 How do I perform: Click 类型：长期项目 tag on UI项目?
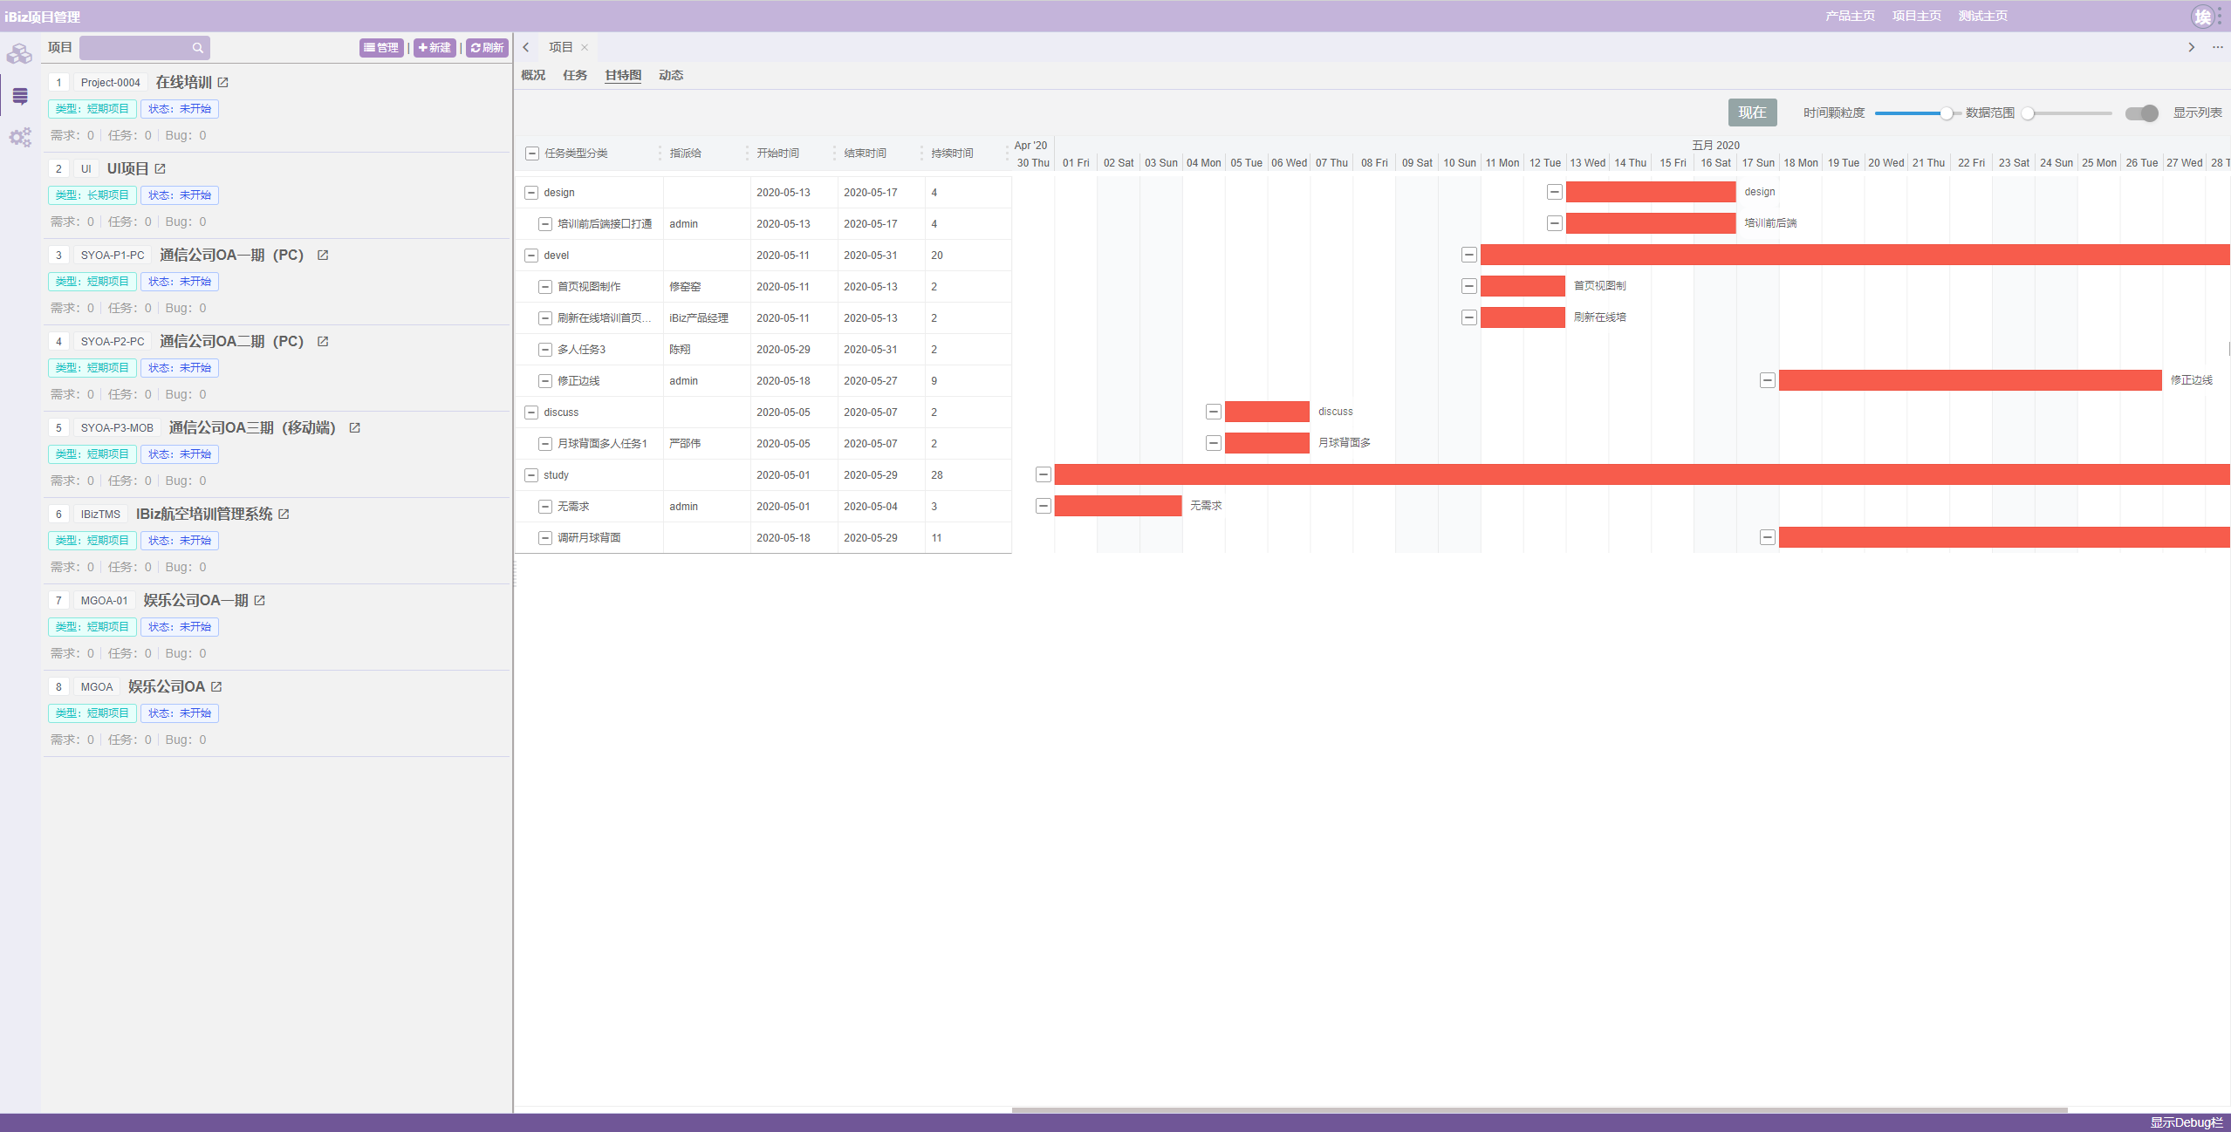[x=92, y=195]
